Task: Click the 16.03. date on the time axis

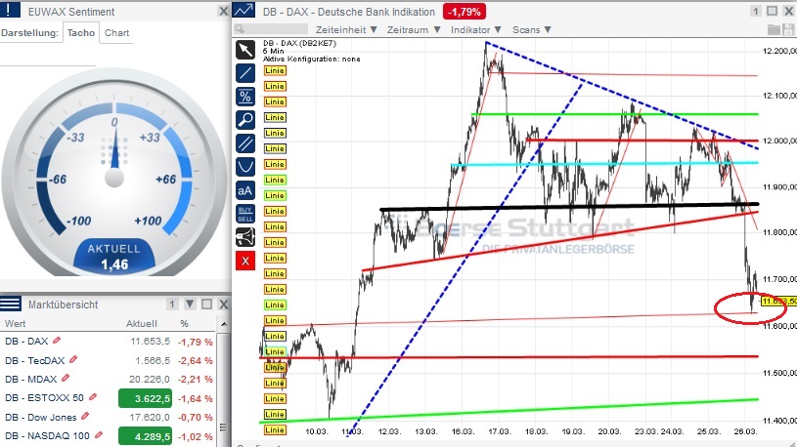Action: coord(463,431)
